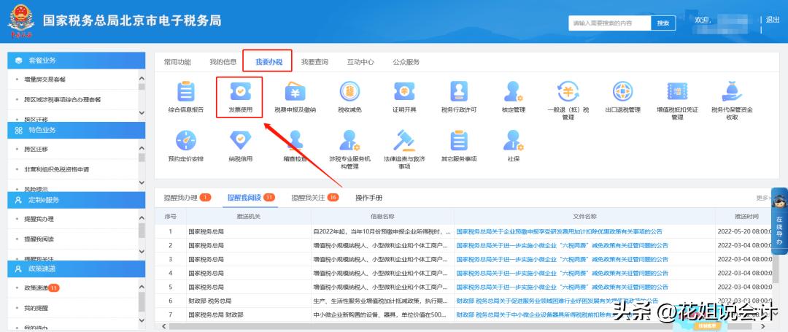Switch to the 提醒我办理 reminder tab
This screenshot has height=332, width=788.
coord(187,198)
